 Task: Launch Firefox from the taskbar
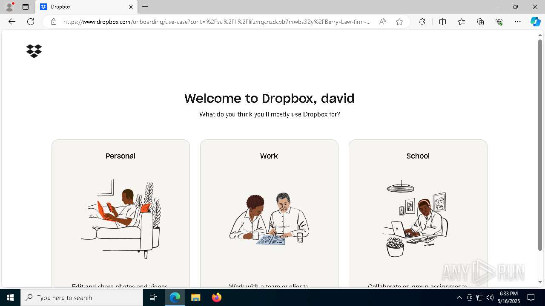[216, 297]
